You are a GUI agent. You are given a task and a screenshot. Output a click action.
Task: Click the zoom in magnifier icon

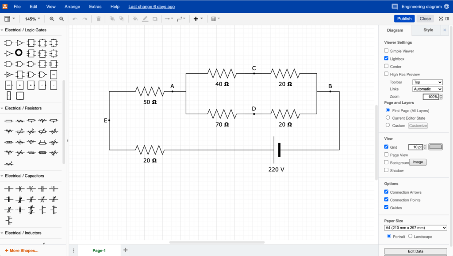(52, 19)
